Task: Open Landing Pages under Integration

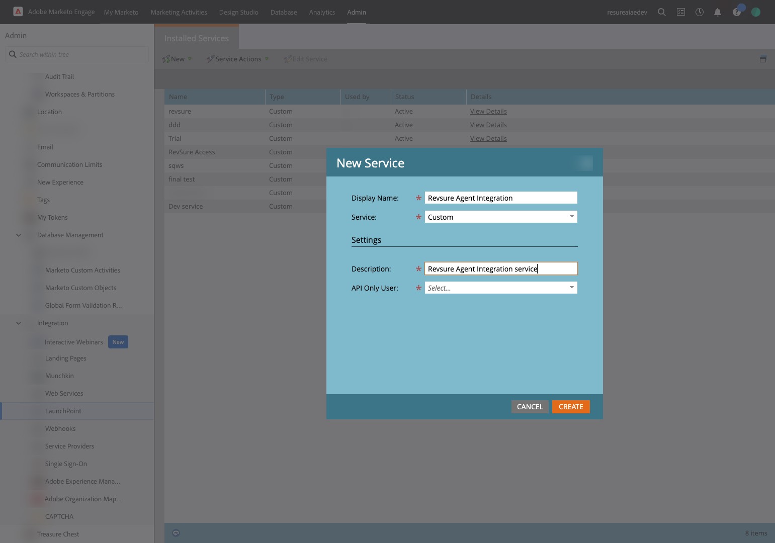Action: (66, 358)
